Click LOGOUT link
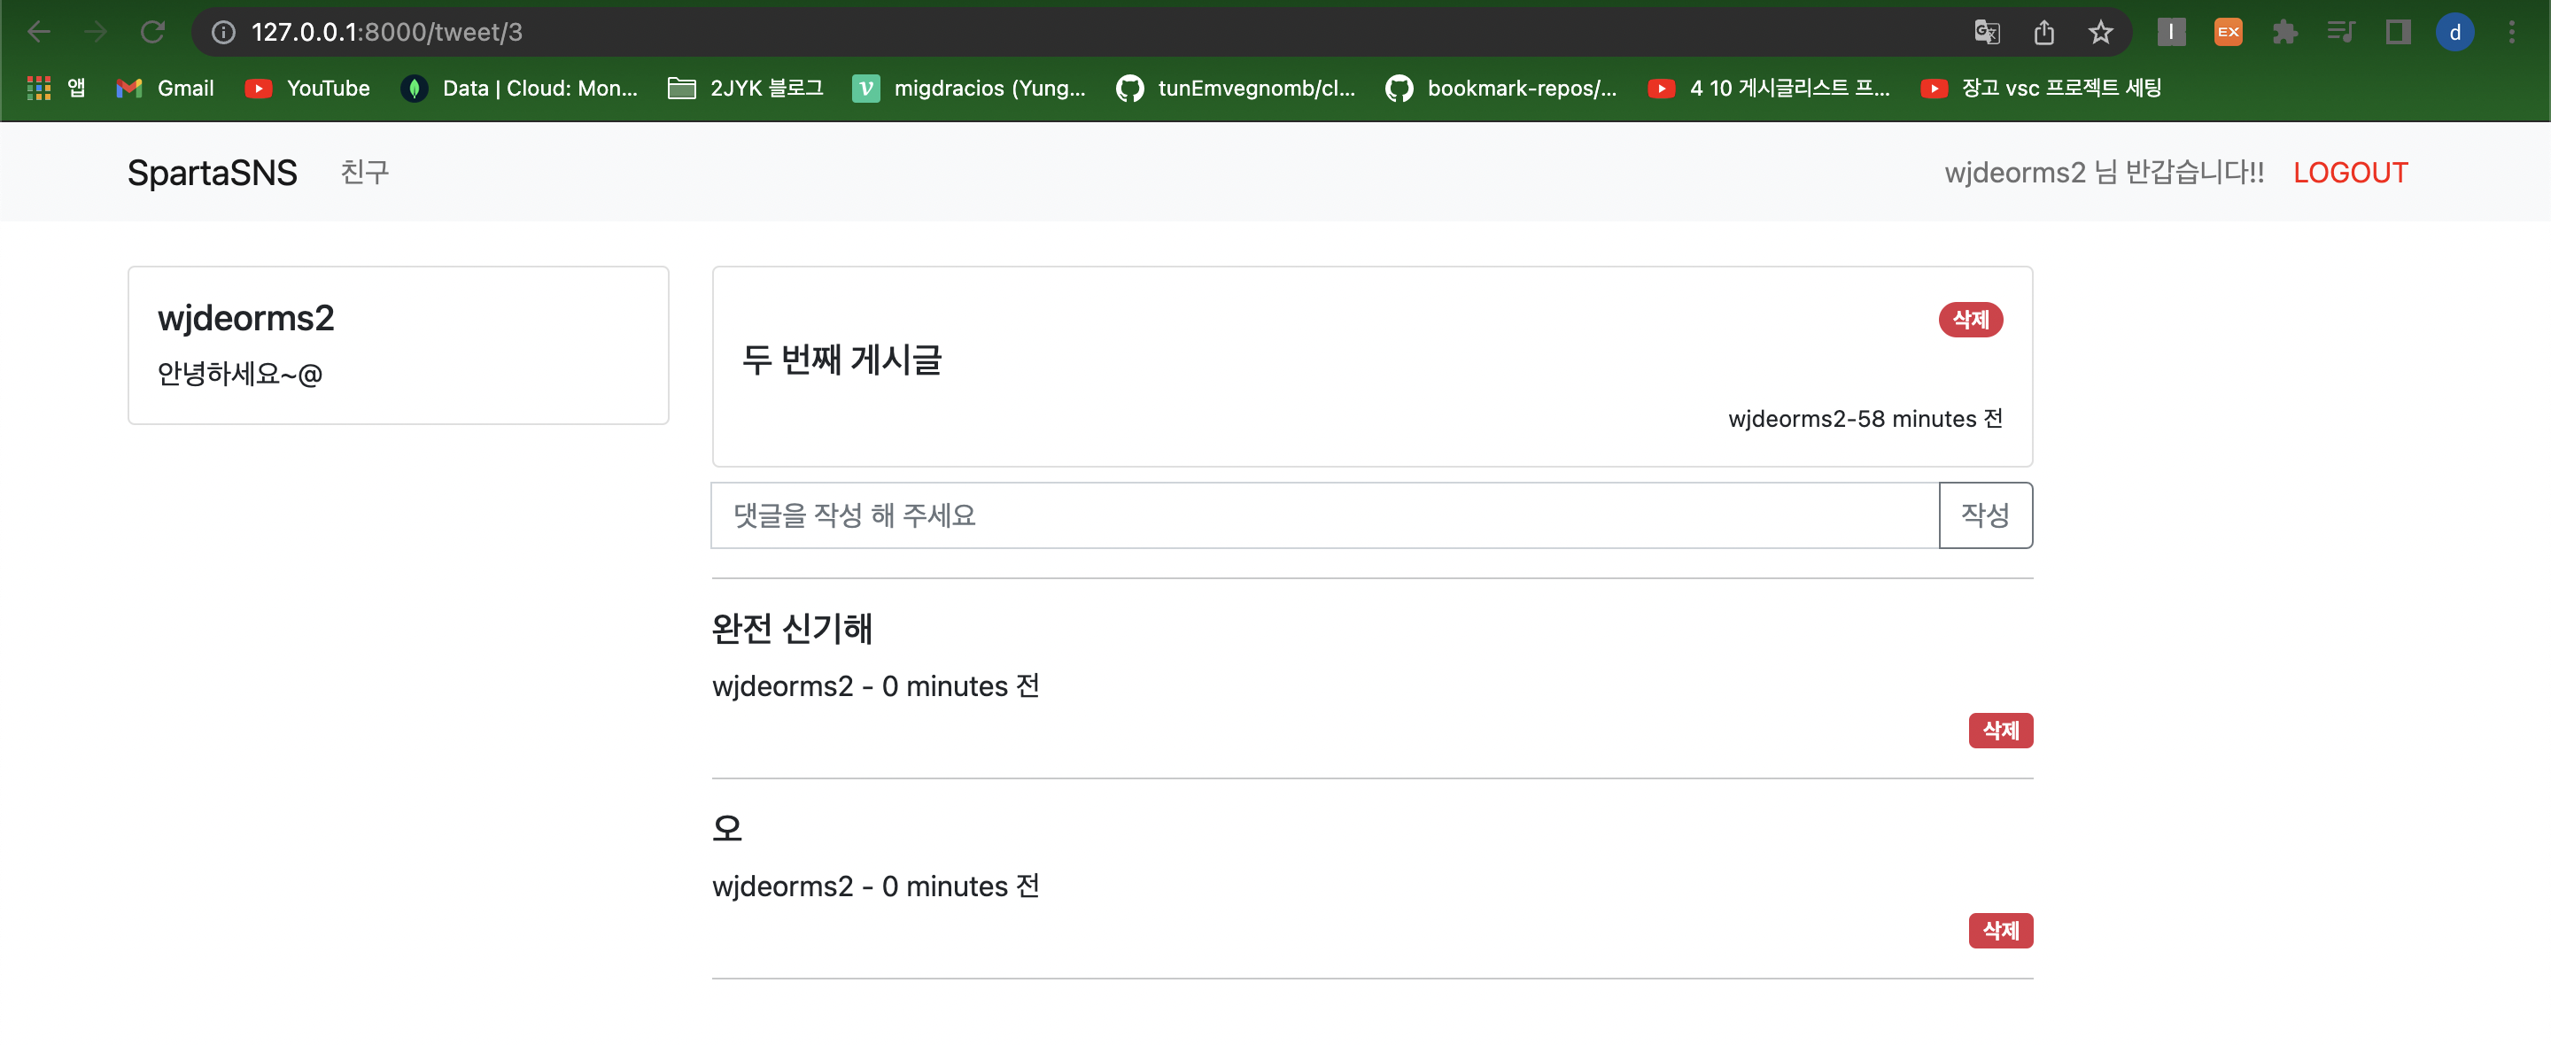Screen dimensions: 2551x1045 coord(2350,173)
